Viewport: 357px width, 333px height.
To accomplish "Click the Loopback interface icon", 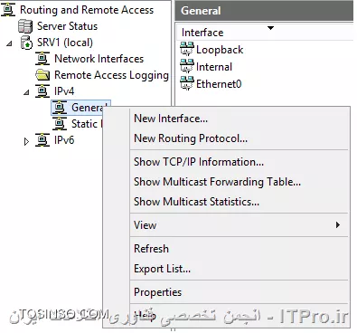I will tap(187, 49).
